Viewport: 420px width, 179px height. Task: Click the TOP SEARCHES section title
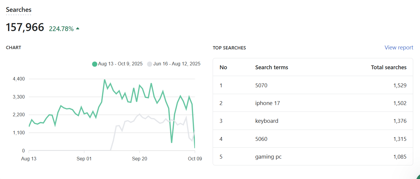(229, 48)
